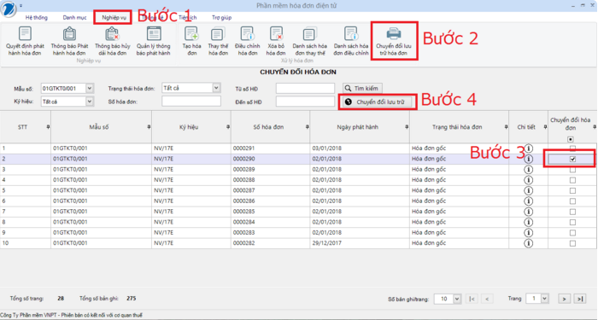View details icon for invoice 0000291
Image resolution: width=598 pixels, height=320 pixels.
pyautogui.click(x=529, y=148)
